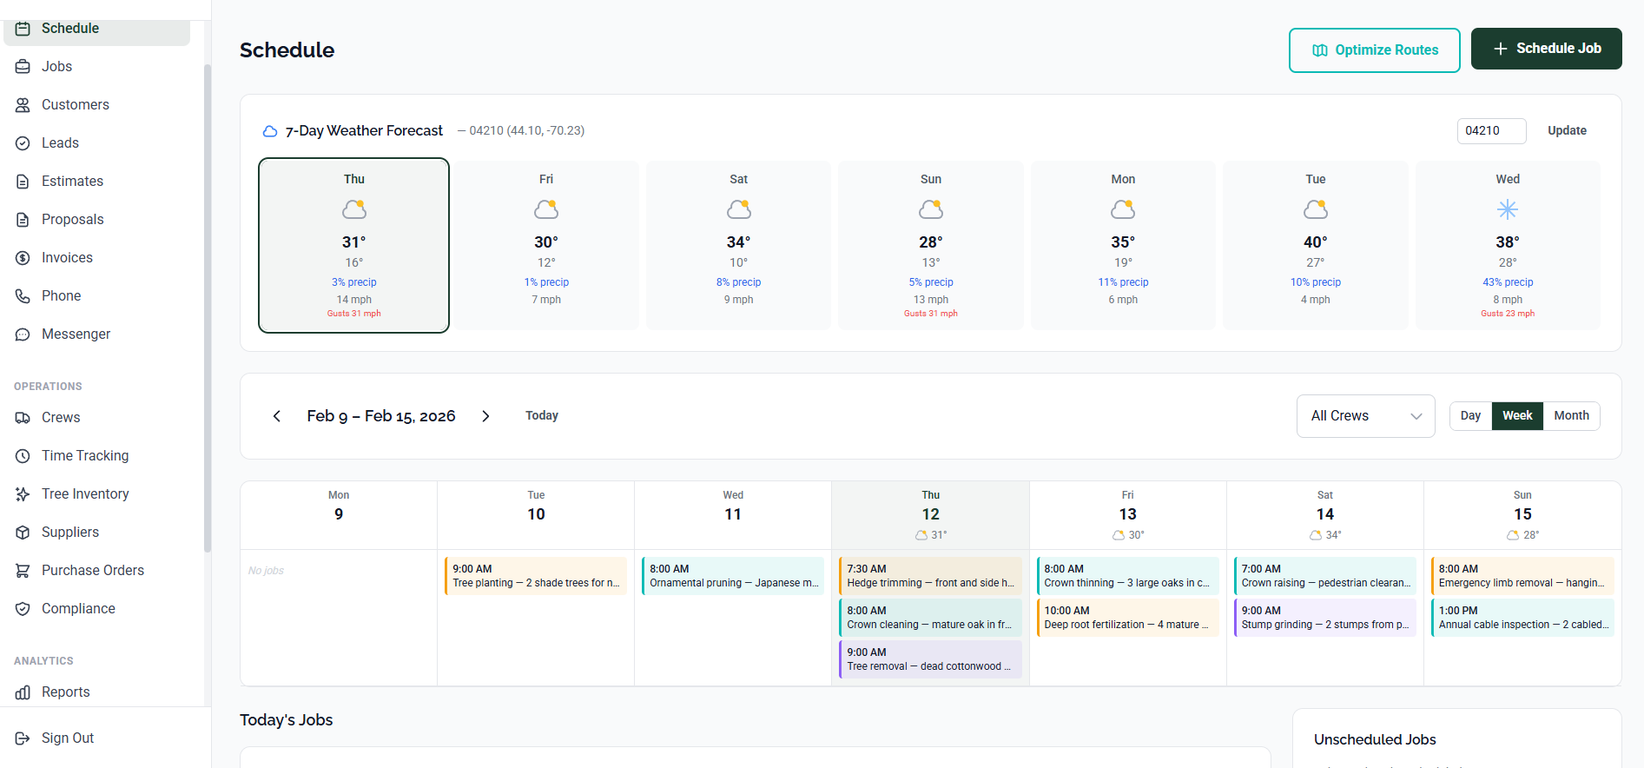Open the 7:30 AM Hedge trimming job
This screenshot has width=1644, height=768.
coord(930,576)
